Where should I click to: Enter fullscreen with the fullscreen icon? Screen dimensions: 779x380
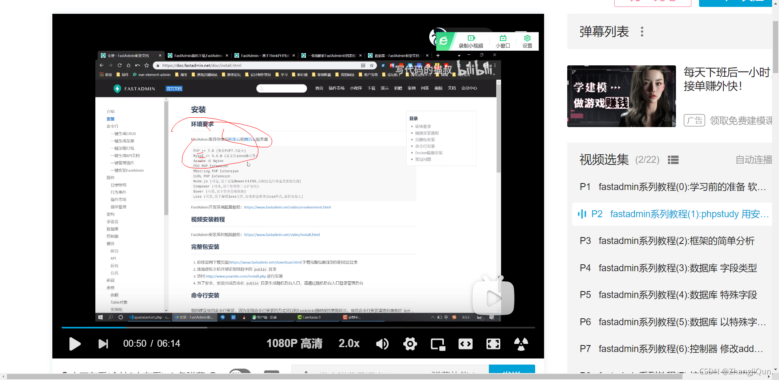[x=493, y=344]
